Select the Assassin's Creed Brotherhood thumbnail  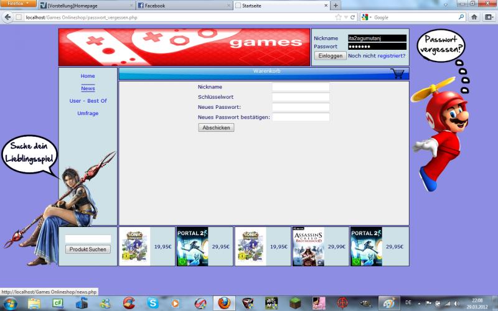[308, 246]
